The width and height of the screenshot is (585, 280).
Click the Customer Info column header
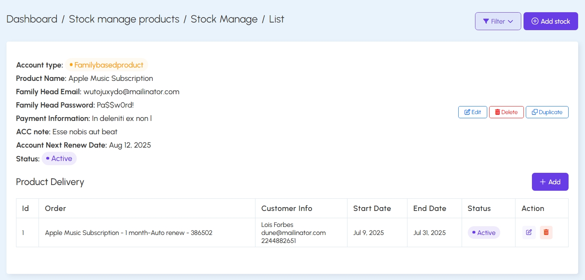point(287,208)
